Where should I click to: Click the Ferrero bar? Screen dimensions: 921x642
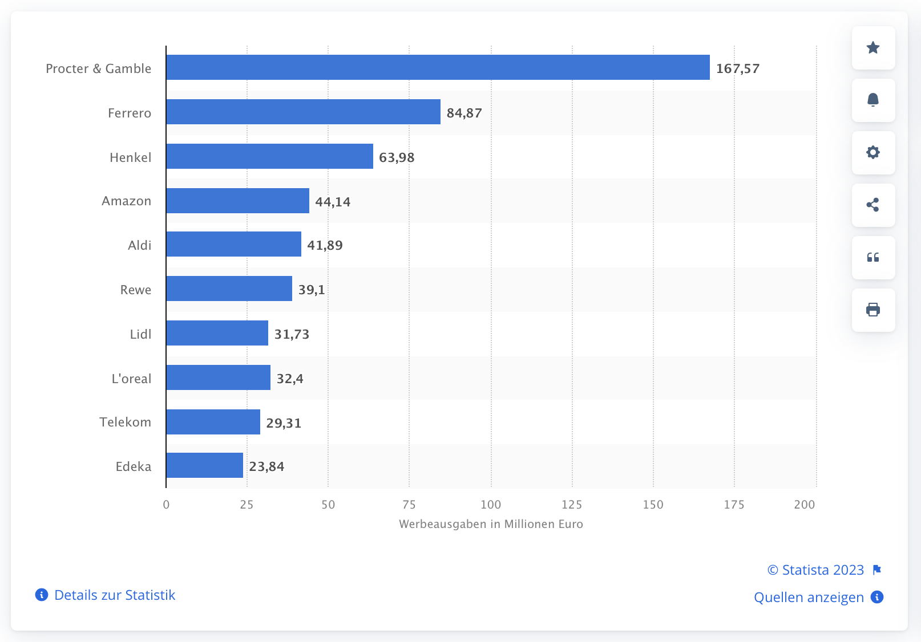304,112
